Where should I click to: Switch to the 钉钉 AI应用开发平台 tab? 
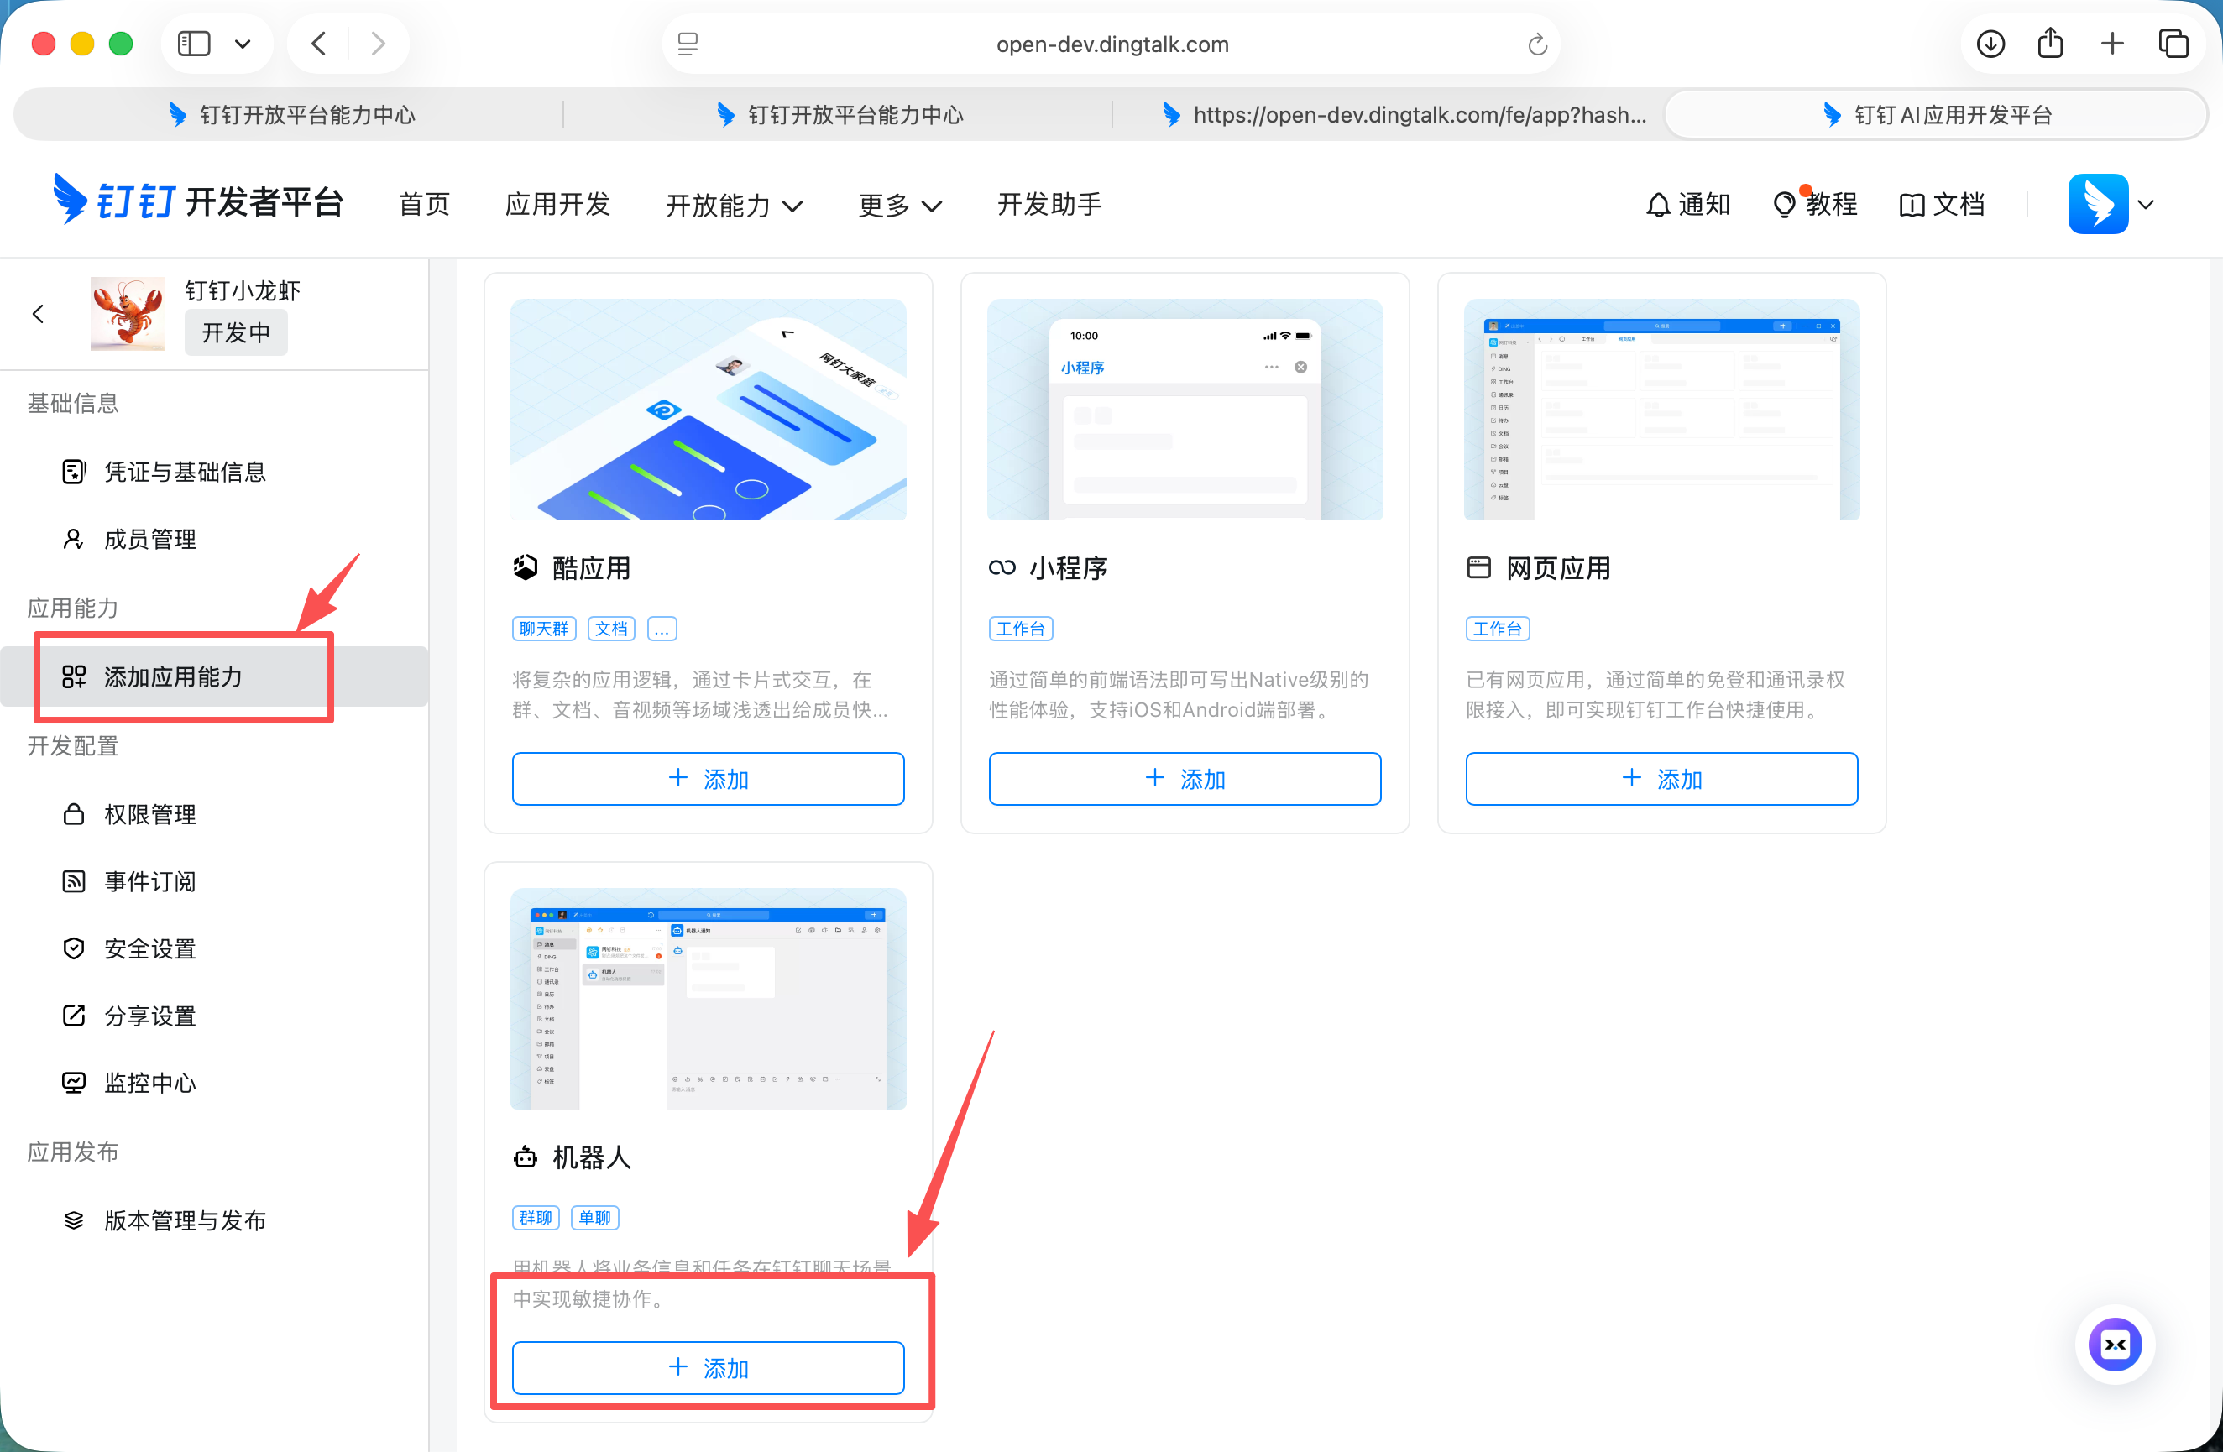1935,115
